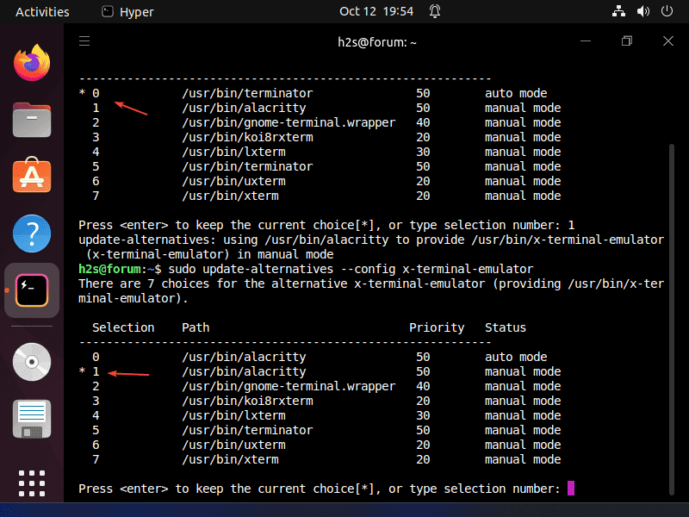Screen dimensions: 689x517
Task: Open the CD media player icon in dock
Action: tap(32, 362)
